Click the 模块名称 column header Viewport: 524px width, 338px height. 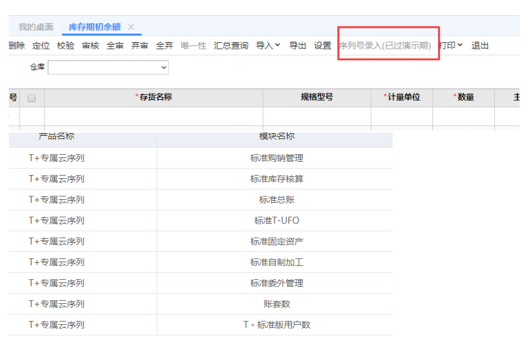point(277,136)
